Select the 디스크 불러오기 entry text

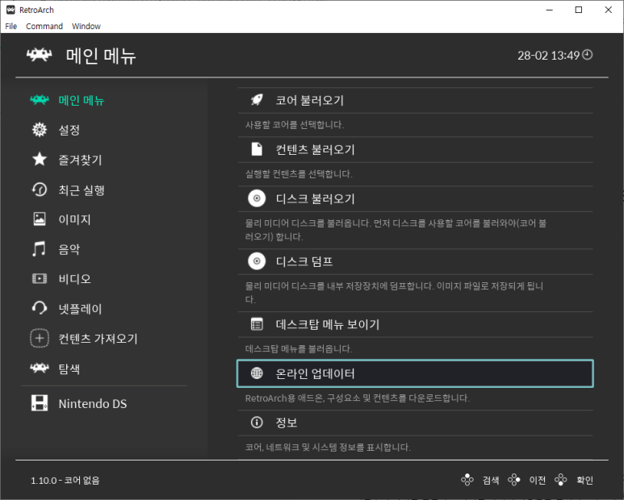click(315, 198)
